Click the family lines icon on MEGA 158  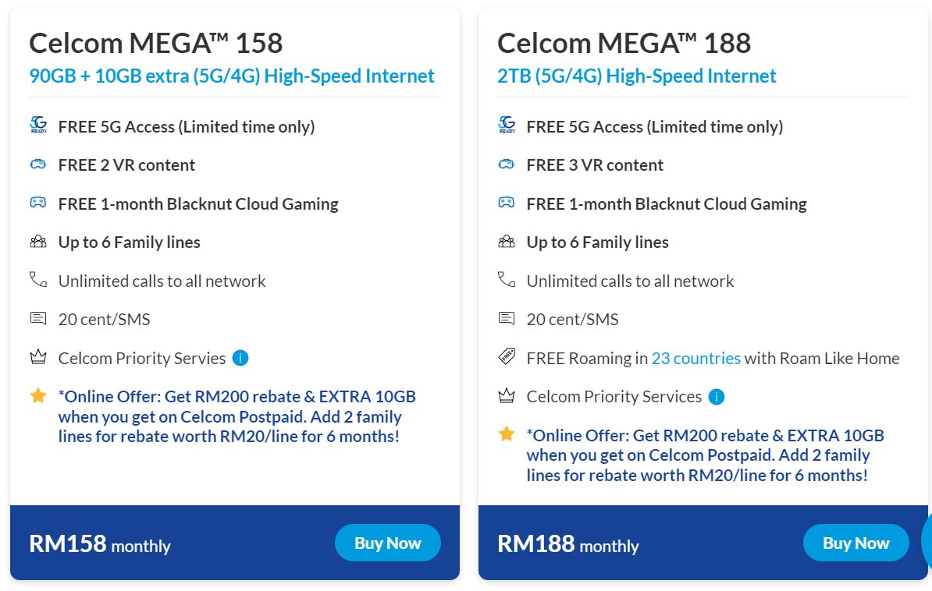38,242
